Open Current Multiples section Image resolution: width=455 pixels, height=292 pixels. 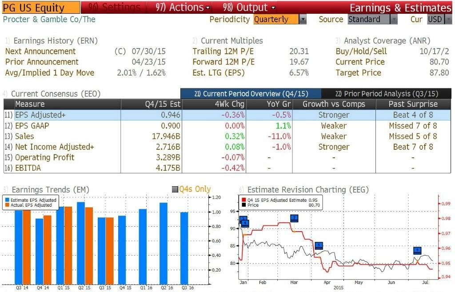(x=228, y=40)
